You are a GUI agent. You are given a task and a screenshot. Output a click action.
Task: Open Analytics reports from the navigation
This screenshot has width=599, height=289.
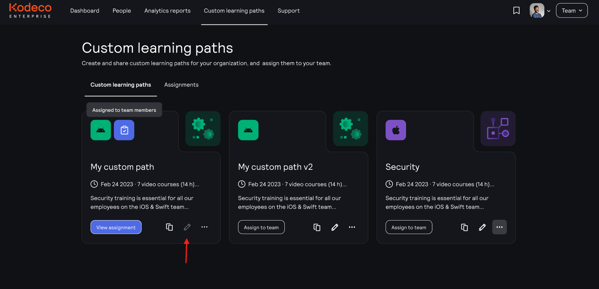tap(167, 10)
